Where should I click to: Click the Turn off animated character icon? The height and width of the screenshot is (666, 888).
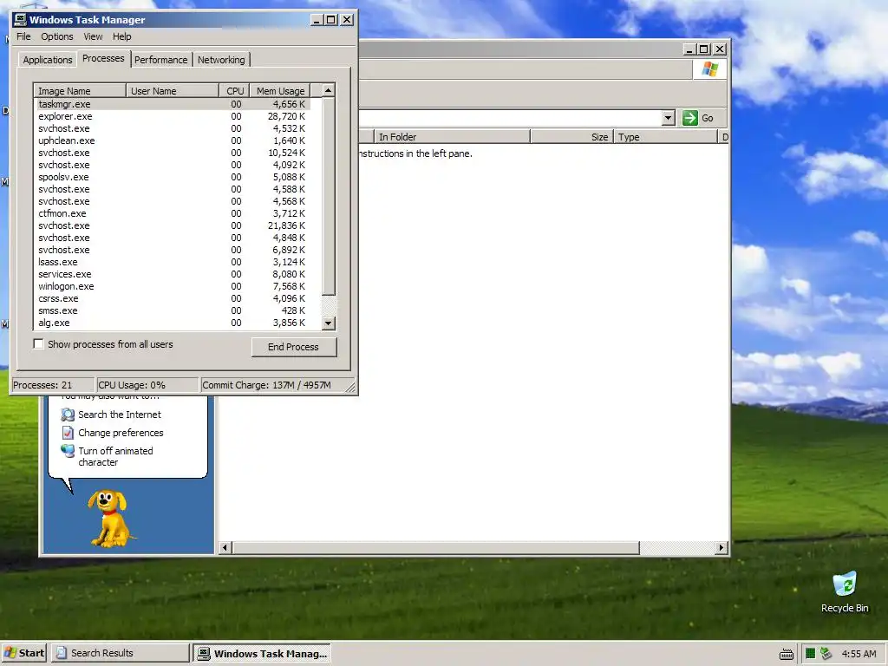68,451
